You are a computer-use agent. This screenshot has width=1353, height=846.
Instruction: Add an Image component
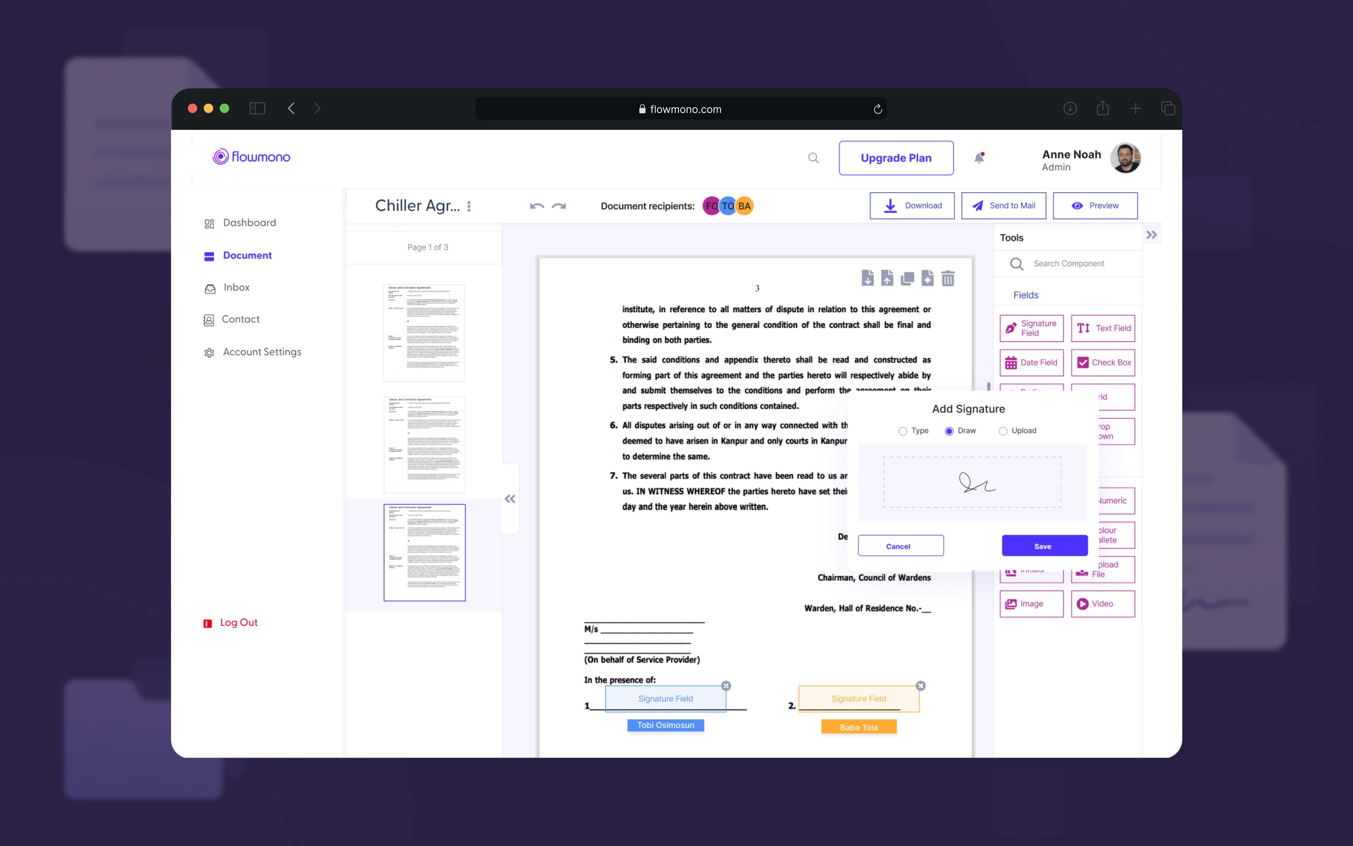coord(1032,604)
